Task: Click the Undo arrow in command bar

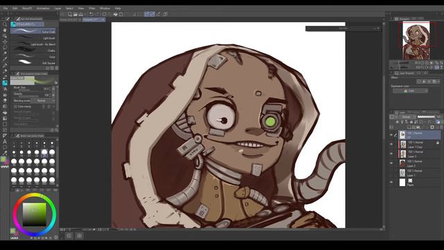Action: tap(91, 14)
